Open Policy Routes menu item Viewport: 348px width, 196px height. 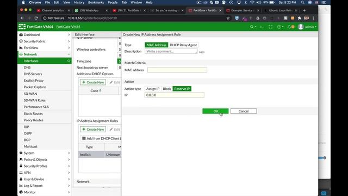pos(34,120)
